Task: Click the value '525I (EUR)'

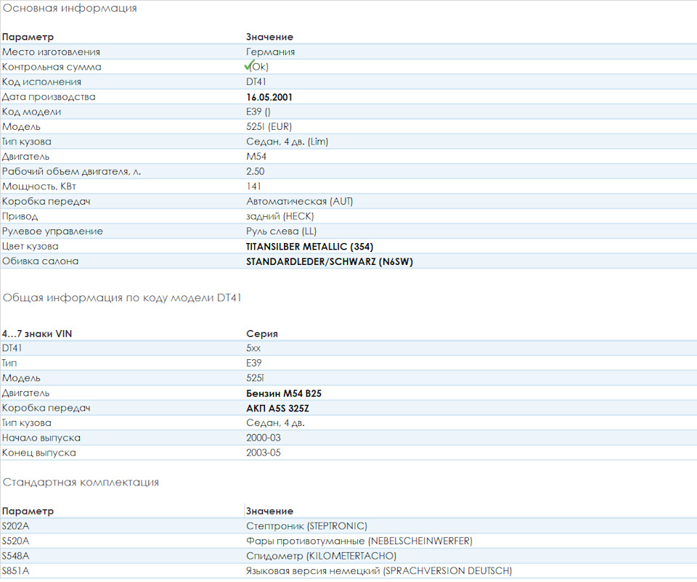Action: (x=269, y=126)
